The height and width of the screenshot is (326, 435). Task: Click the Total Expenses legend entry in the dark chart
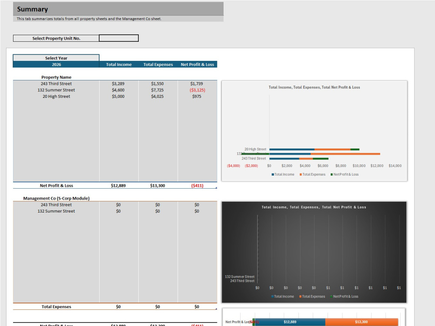[x=312, y=296]
